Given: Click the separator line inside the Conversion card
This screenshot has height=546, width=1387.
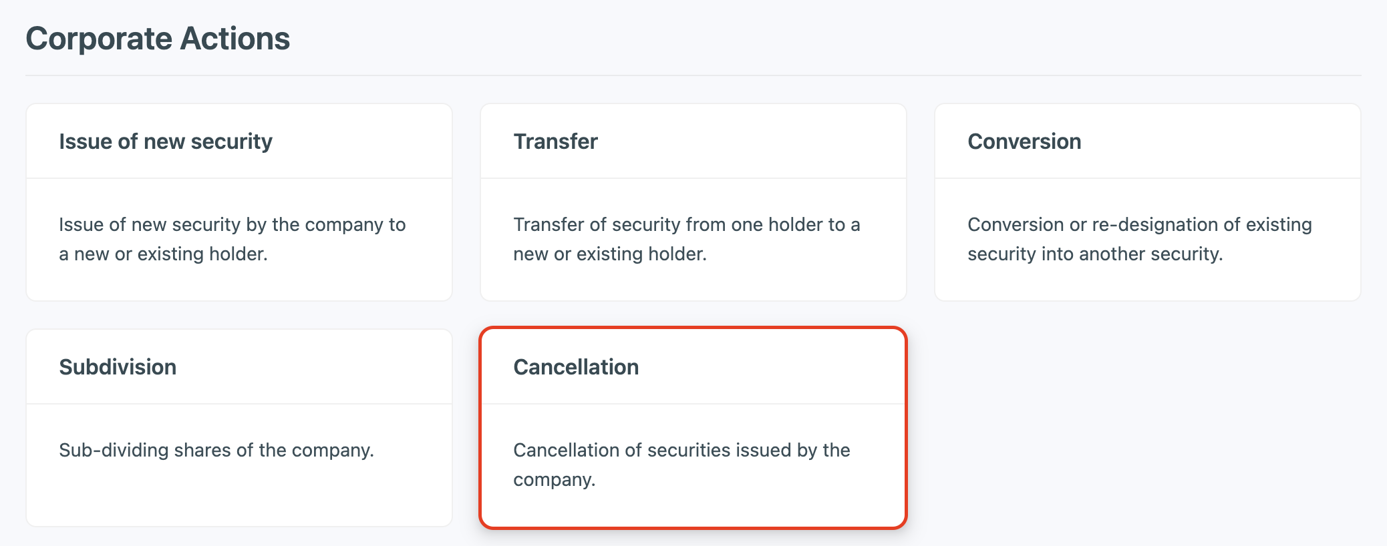Looking at the screenshot, I should tap(1147, 178).
